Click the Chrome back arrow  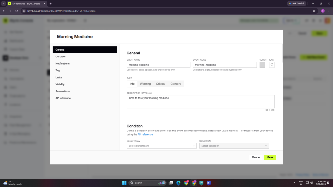tap(4, 11)
